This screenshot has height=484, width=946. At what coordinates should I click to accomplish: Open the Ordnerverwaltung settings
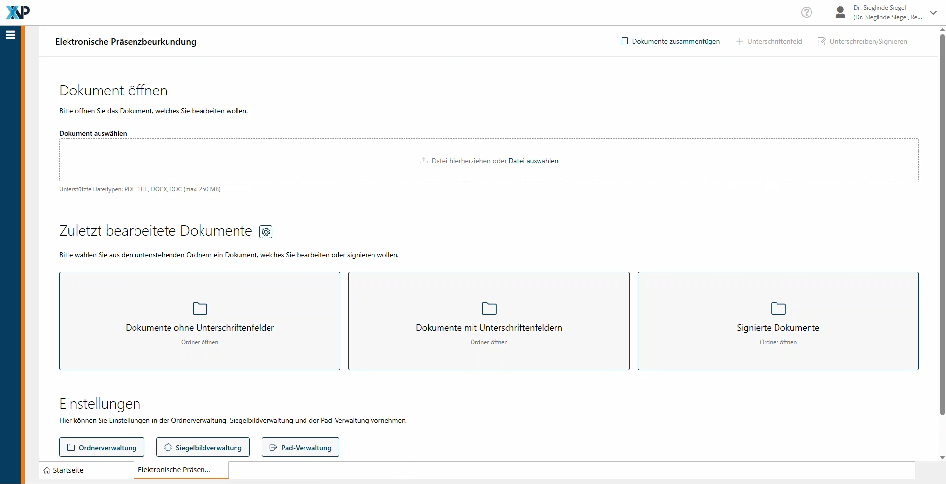pyautogui.click(x=101, y=448)
